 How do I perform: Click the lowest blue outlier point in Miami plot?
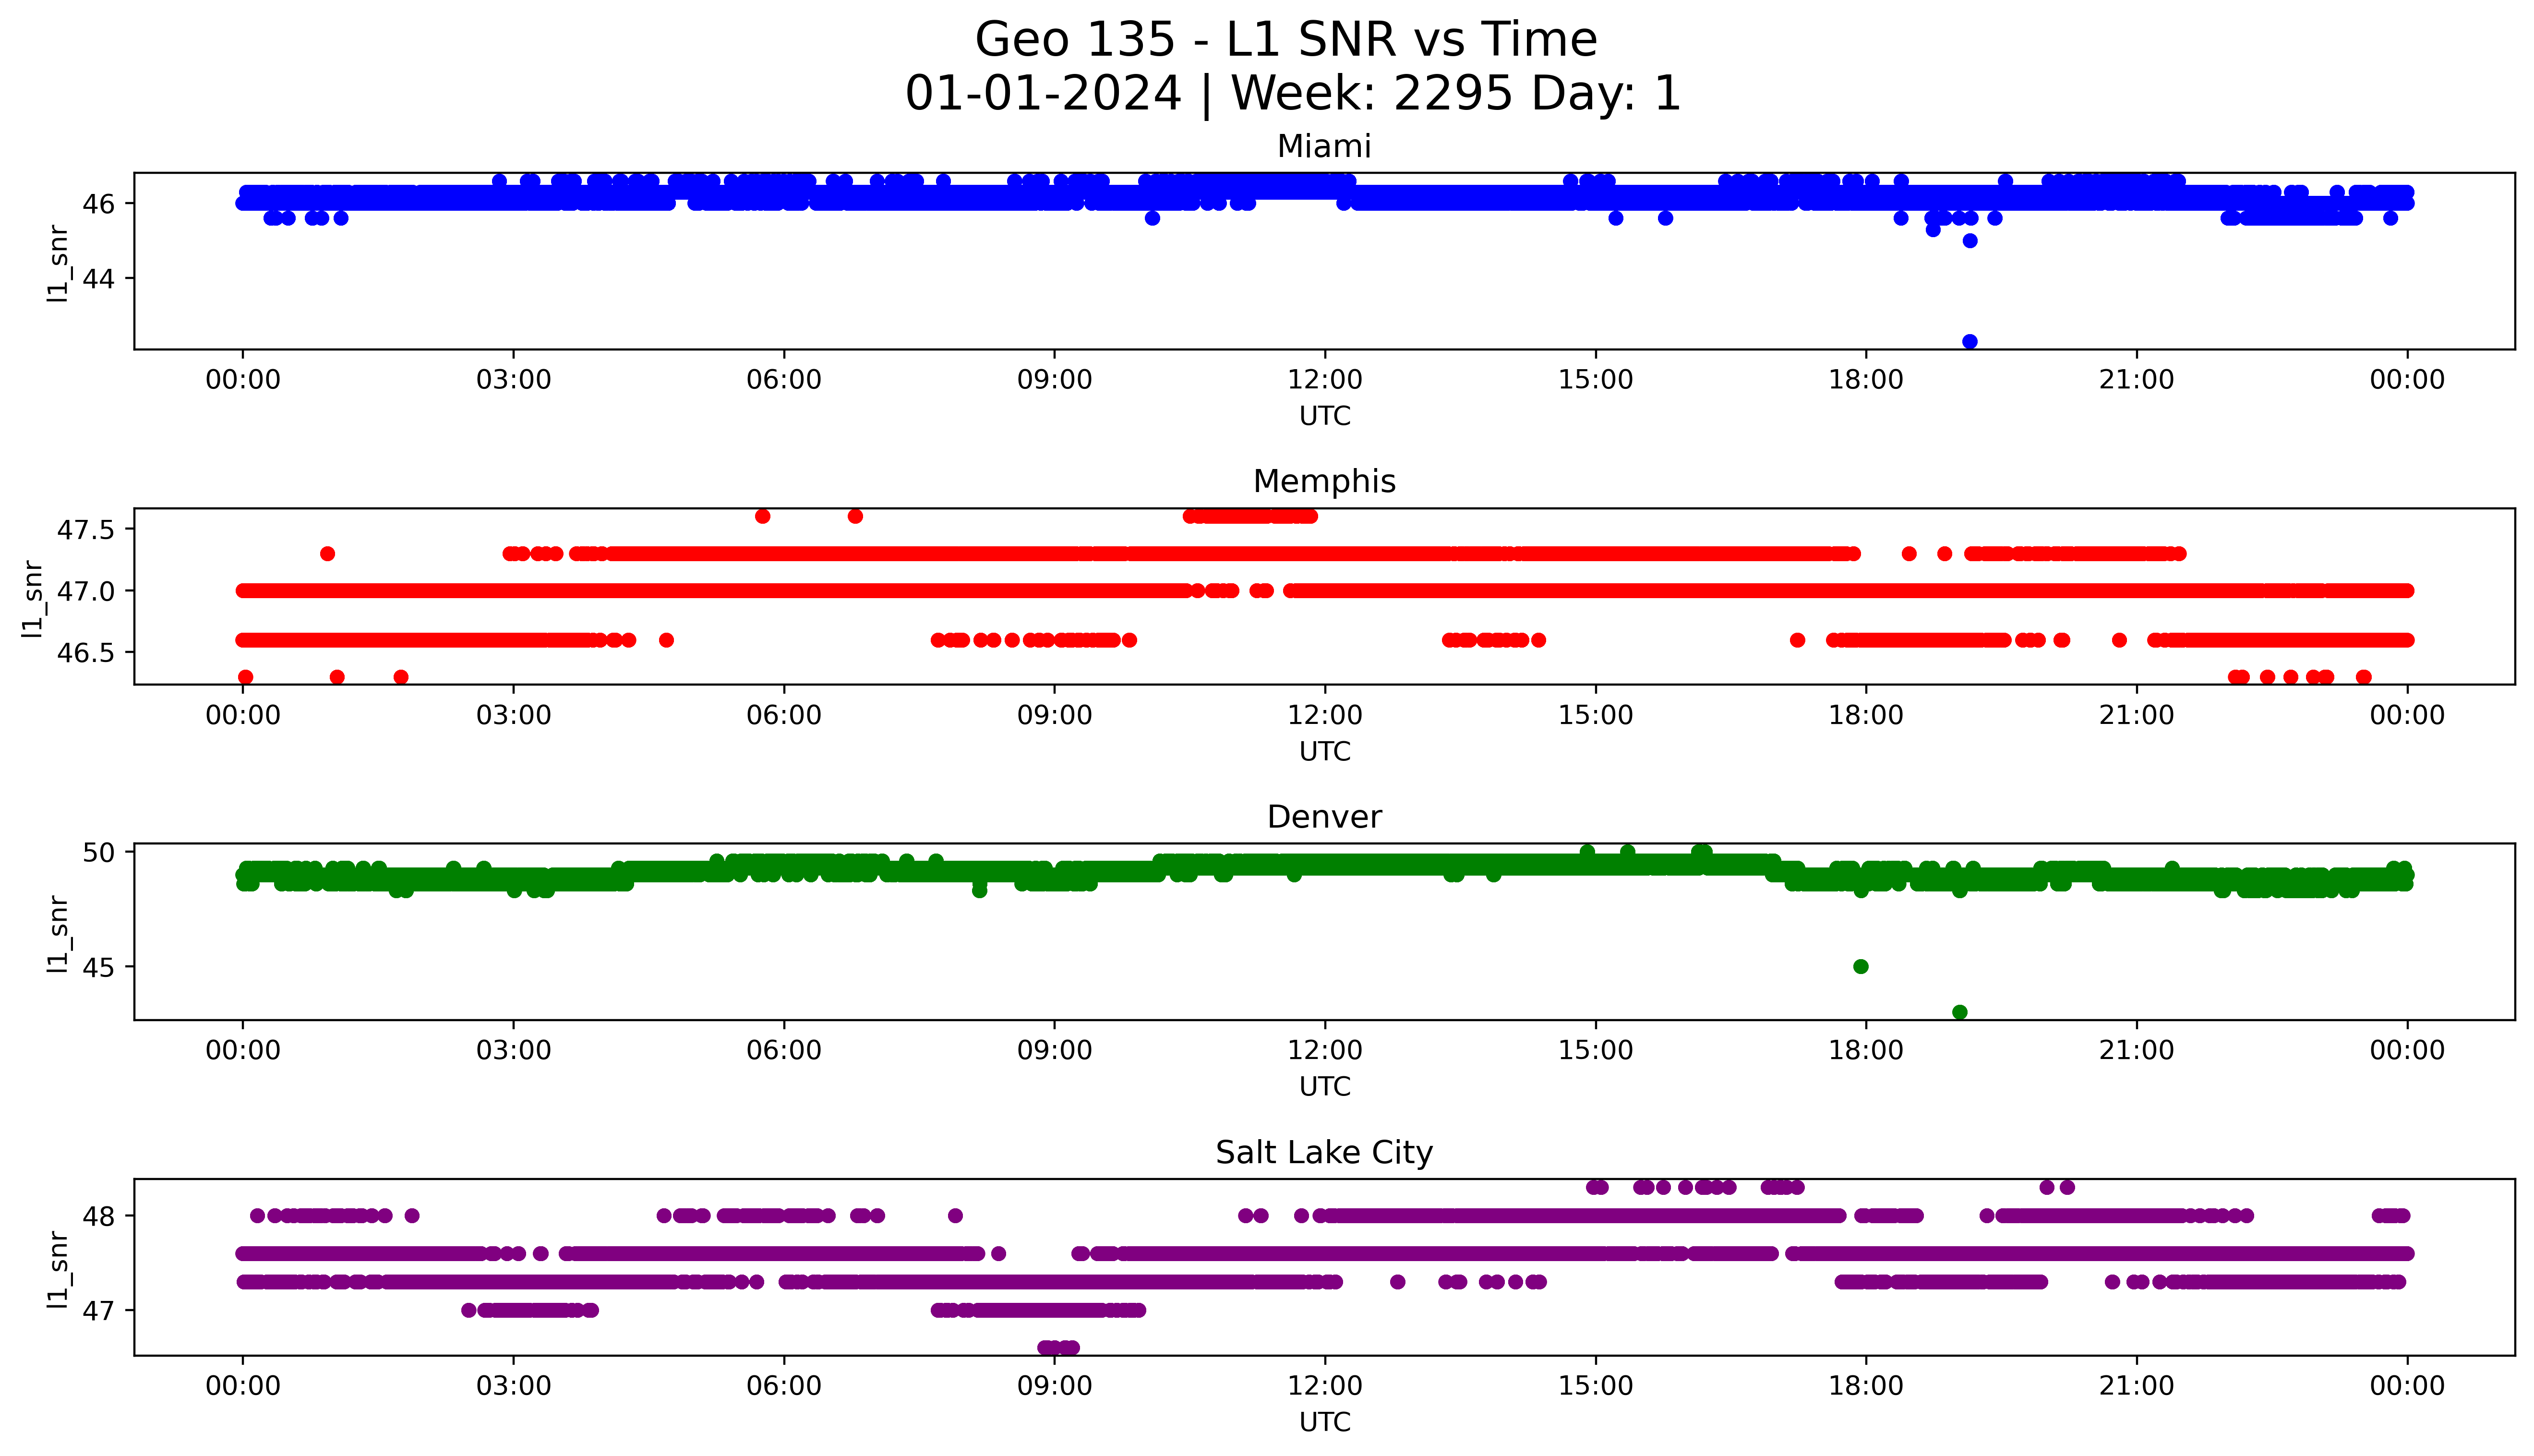(x=1970, y=342)
